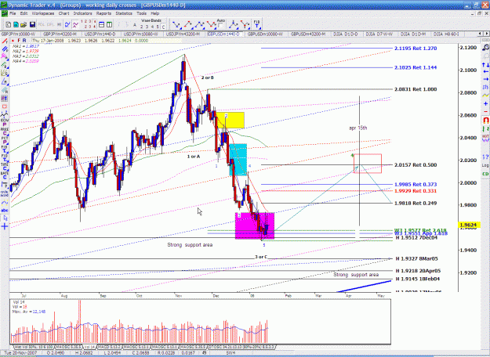Select the FIB time tool in top toolbar

(256, 24)
